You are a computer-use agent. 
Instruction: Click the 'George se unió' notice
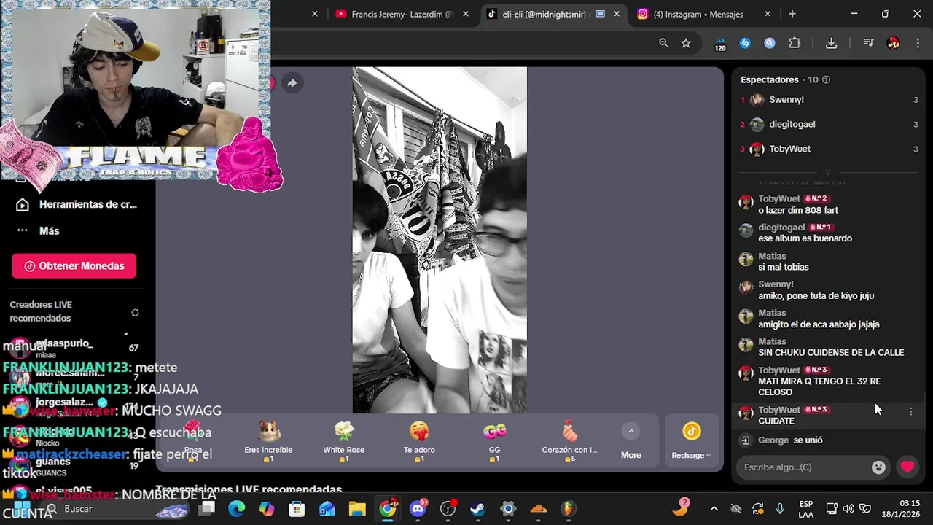[x=790, y=440]
